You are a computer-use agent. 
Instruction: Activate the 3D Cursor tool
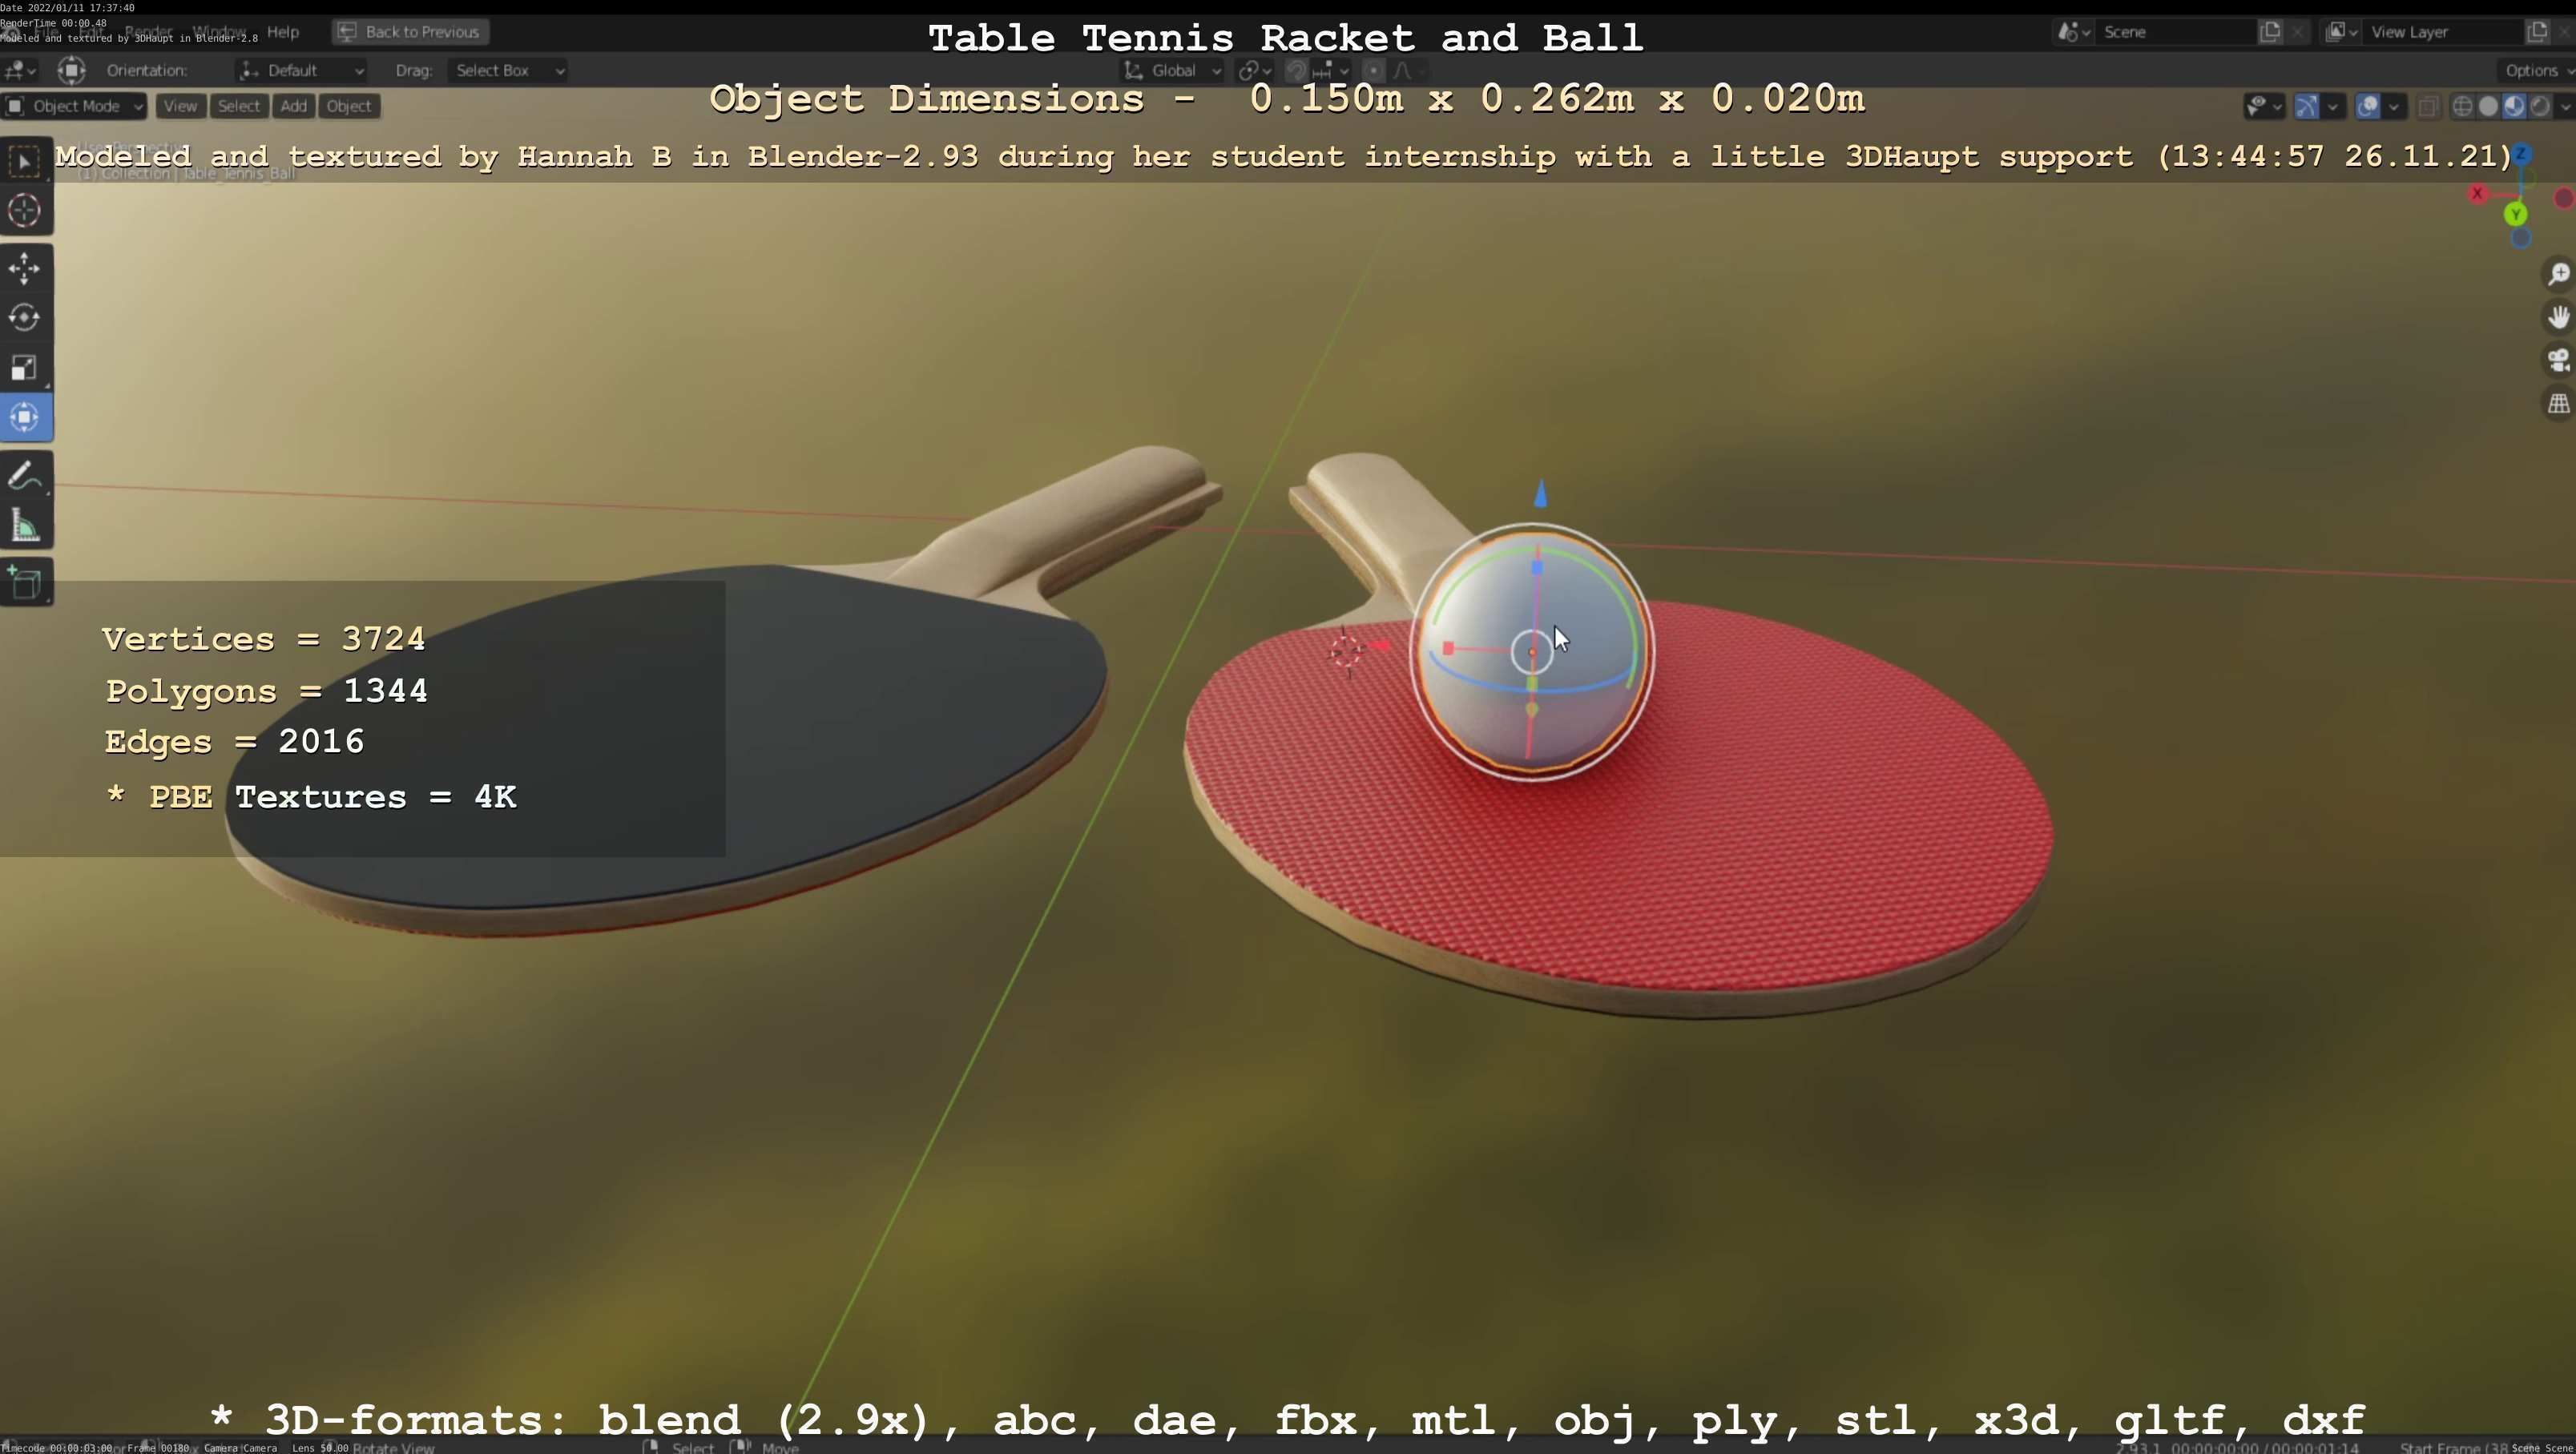[x=25, y=210]
